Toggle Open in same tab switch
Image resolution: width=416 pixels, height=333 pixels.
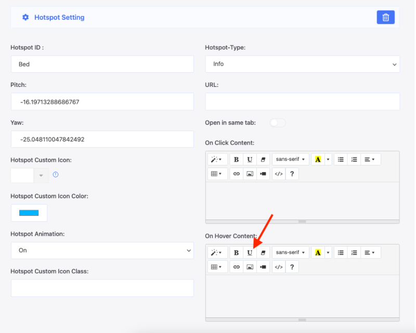coord(278,123)
